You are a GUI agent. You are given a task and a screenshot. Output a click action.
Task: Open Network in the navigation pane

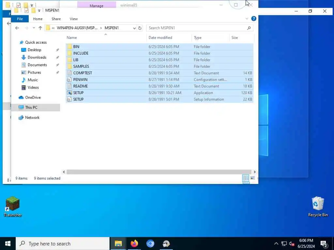[32, 117]
